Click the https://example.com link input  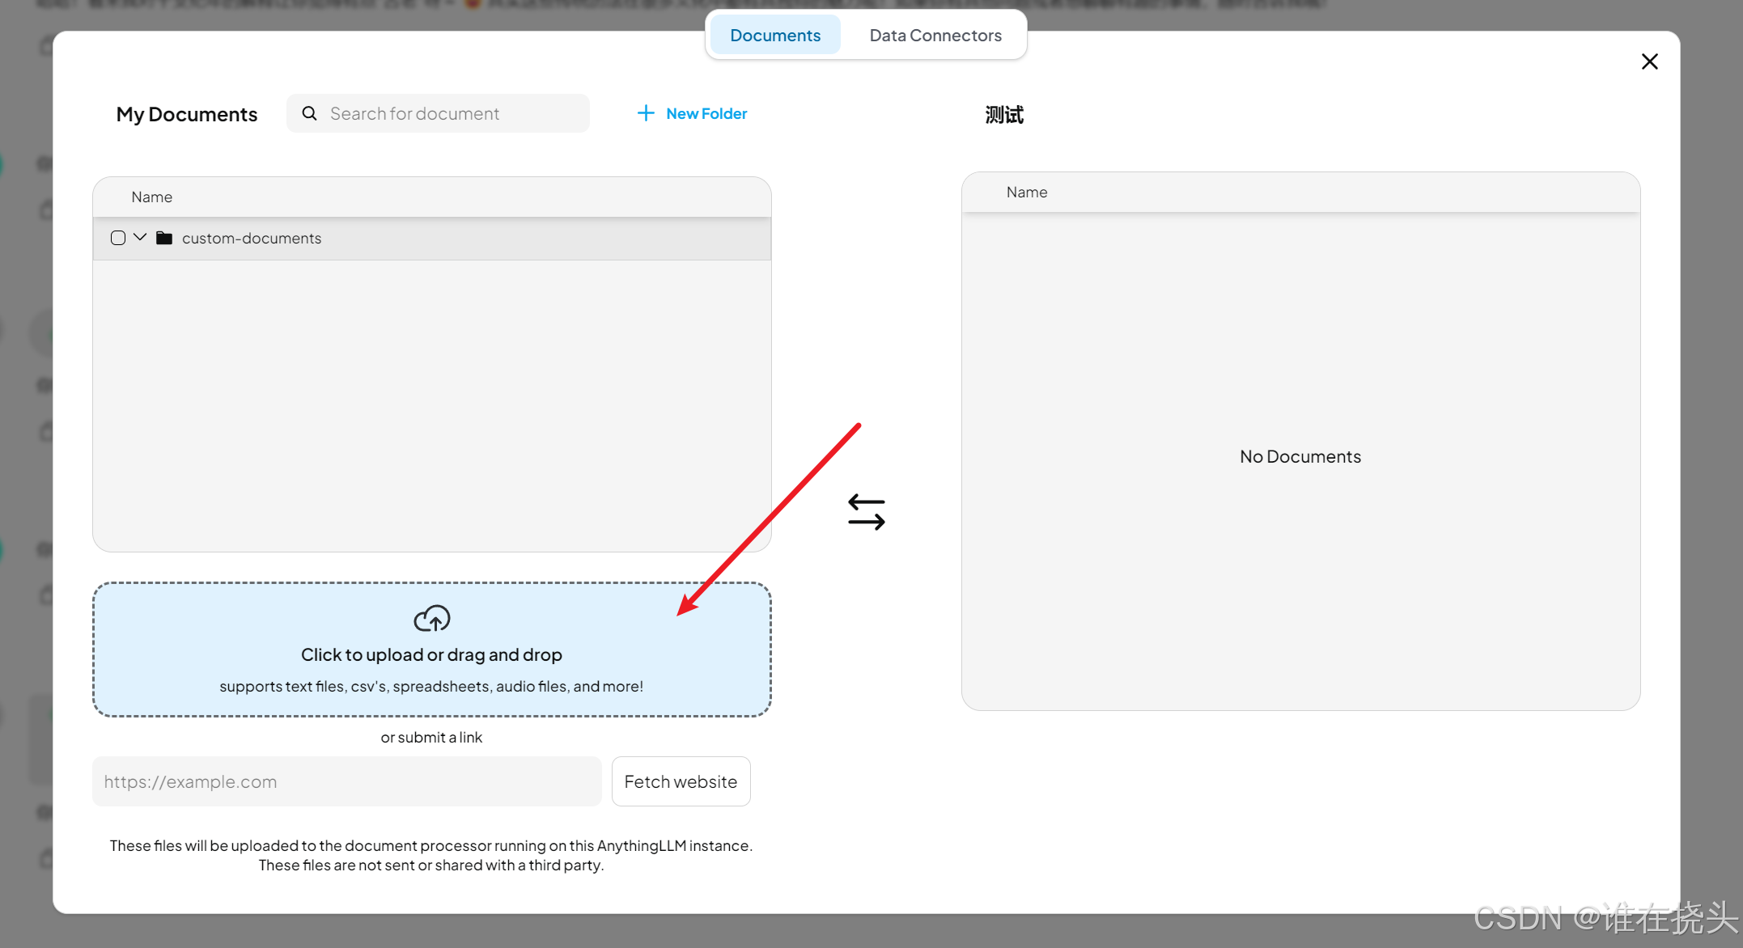(346, 781)
